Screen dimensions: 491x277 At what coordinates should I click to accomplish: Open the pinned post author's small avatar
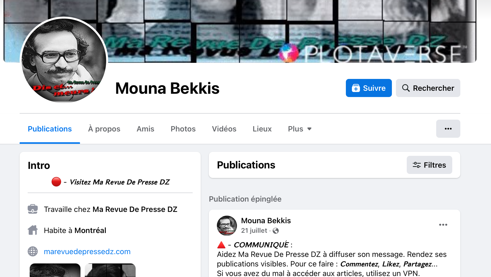click(227, 225)
